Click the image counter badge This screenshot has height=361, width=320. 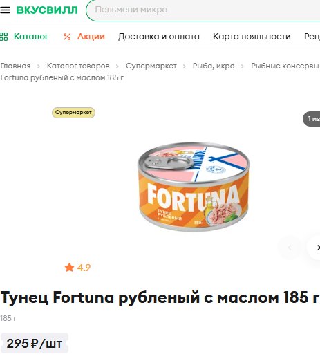pos(312,119)
